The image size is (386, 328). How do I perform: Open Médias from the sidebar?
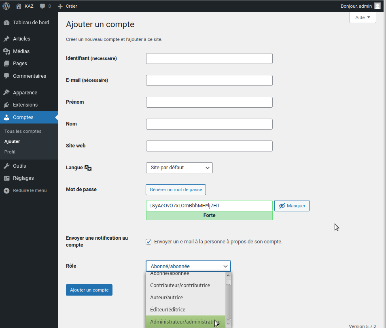coord(21,51)
